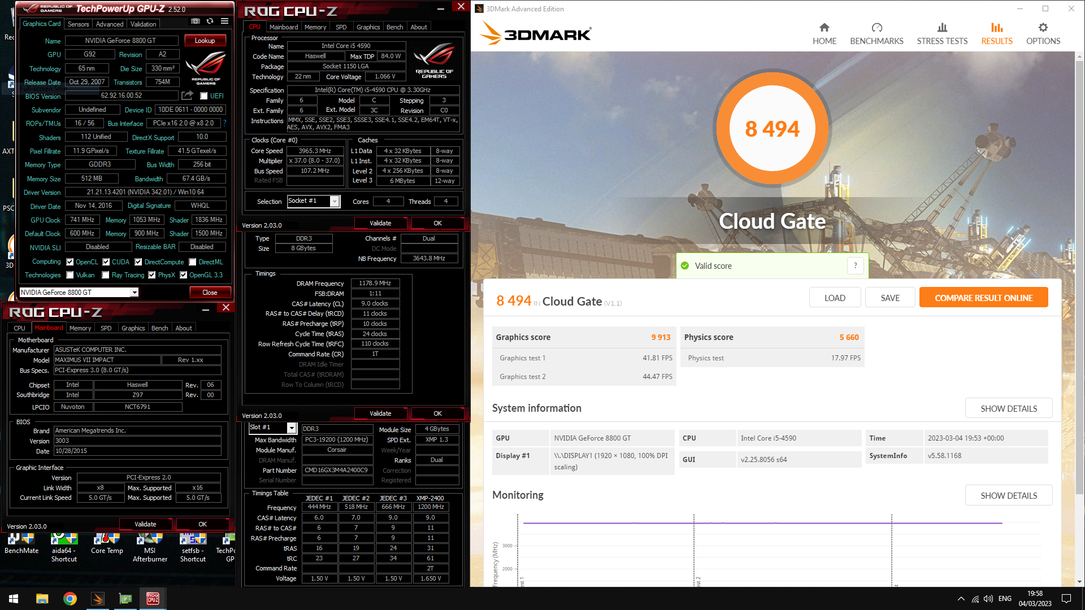This screenshot has width=1085, height=610.
Task: Open the MSI Afterburner desktop shortcut
Action: pos(150,548)
